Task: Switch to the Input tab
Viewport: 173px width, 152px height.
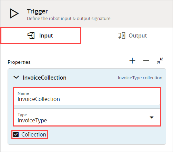Action: pos(41,36)
